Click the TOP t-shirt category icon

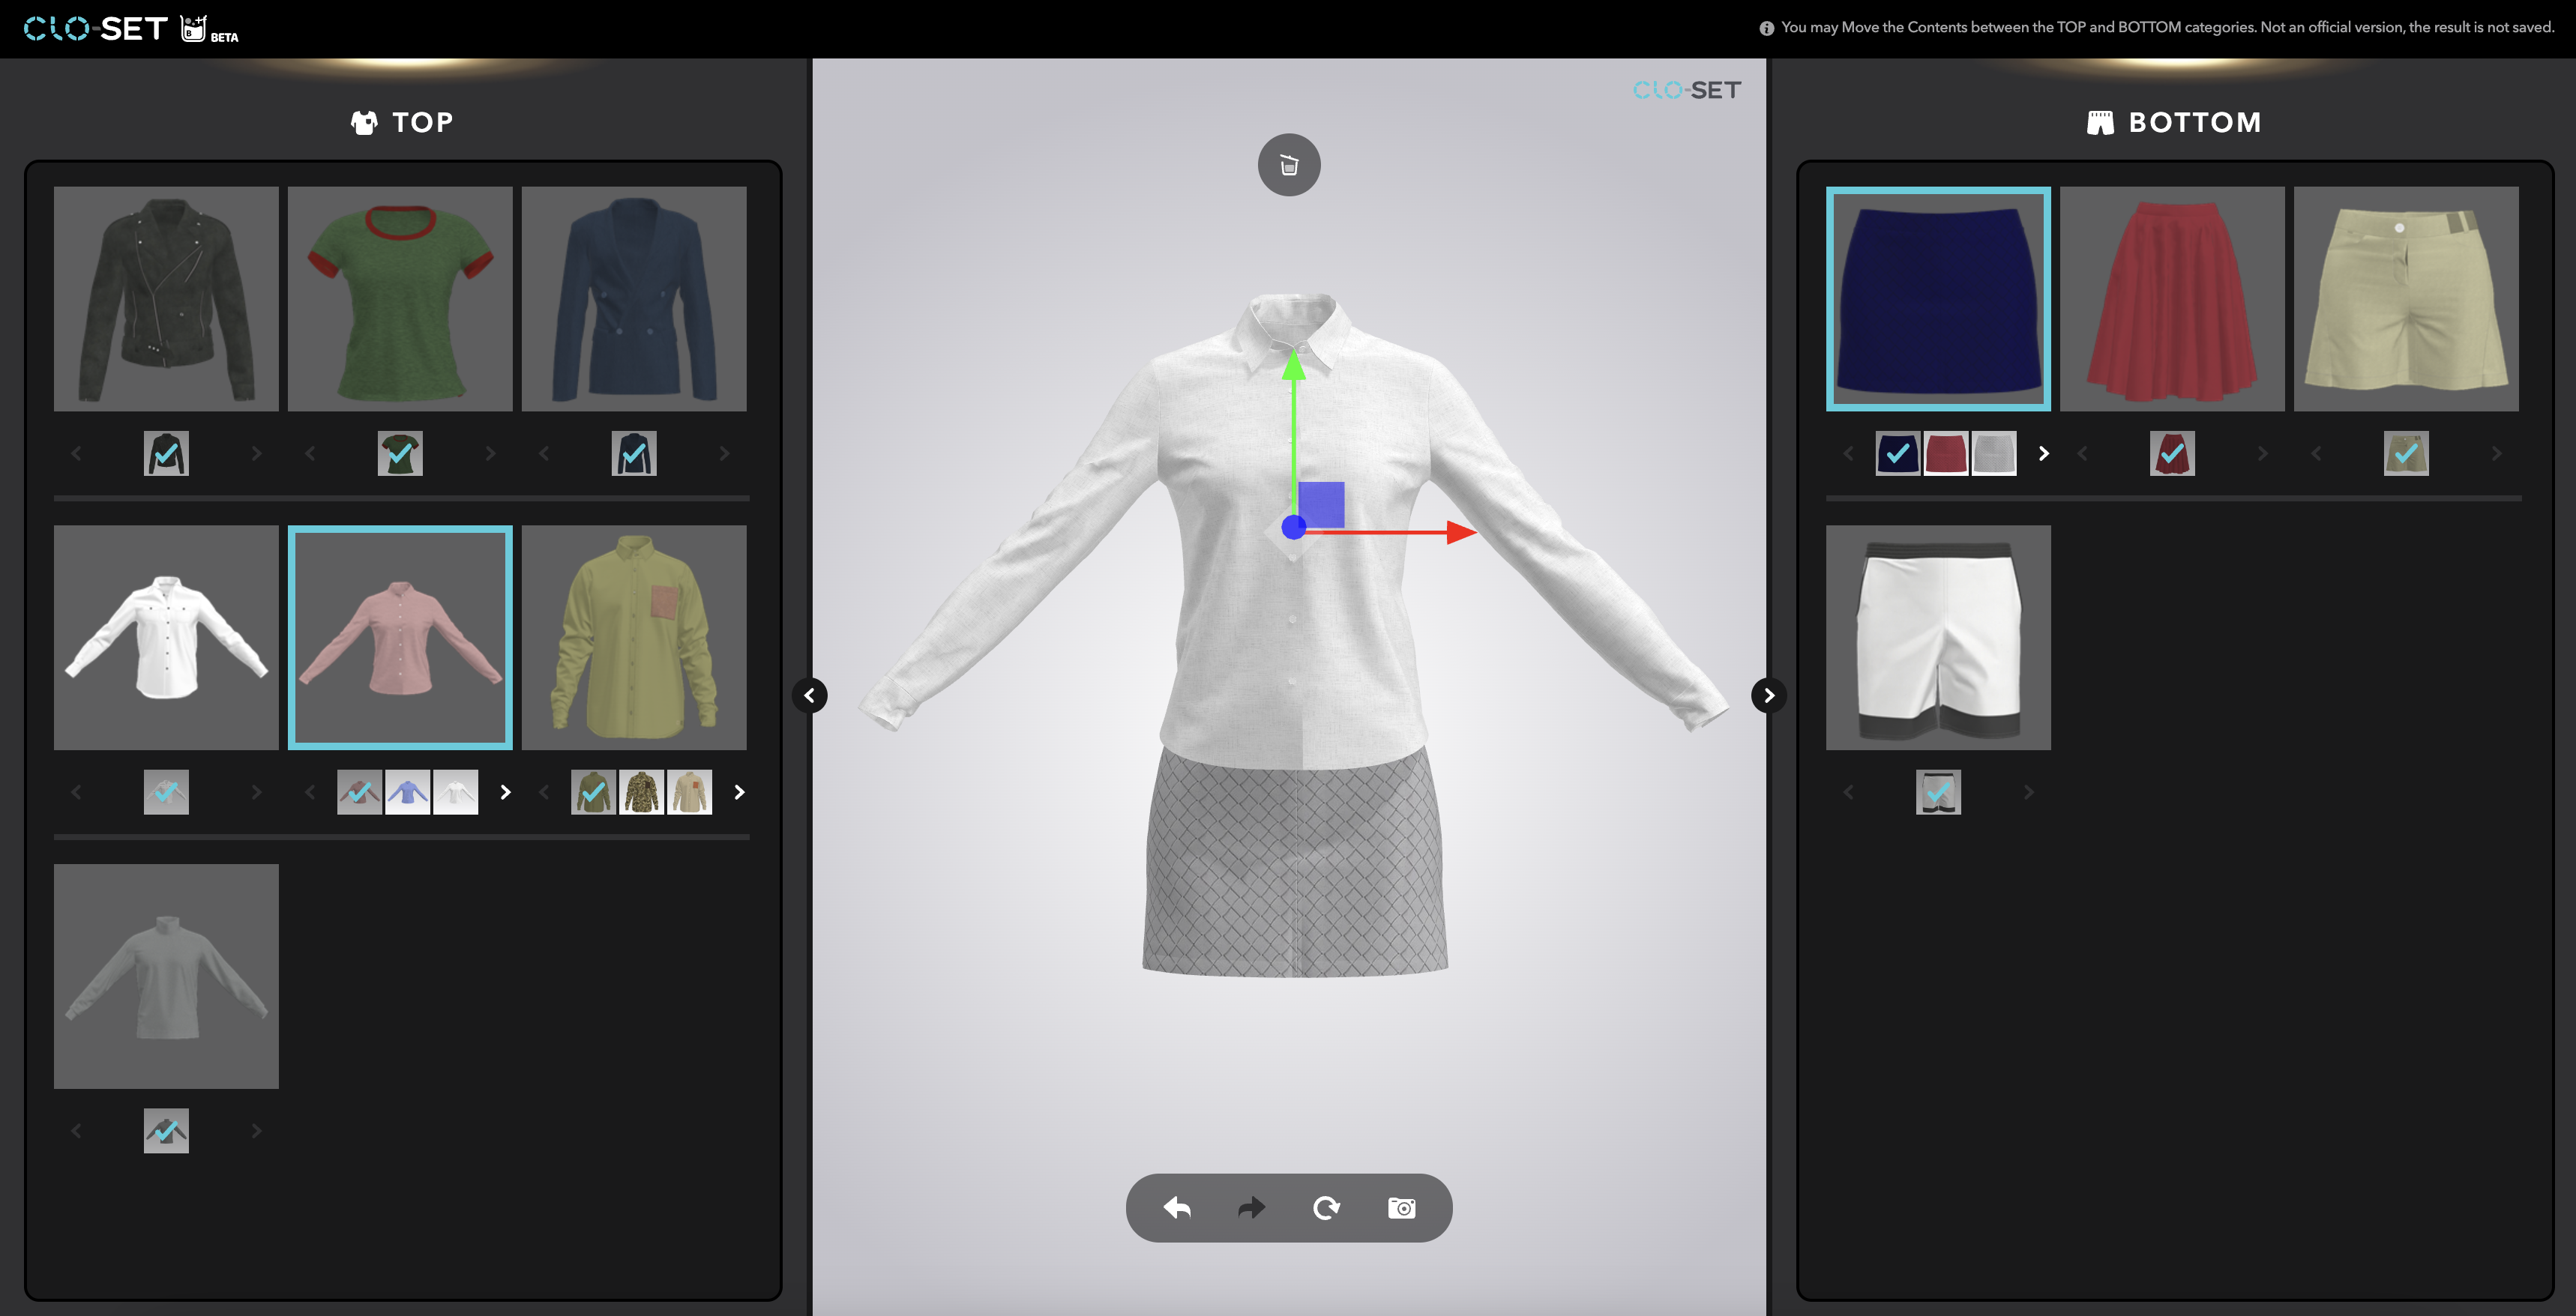point(364,123)
